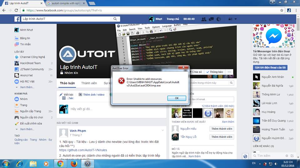Image resolution: width=300 pixels, height=168 pixels.
Task: Open group more options ellipsis
Action: (229, 72)
